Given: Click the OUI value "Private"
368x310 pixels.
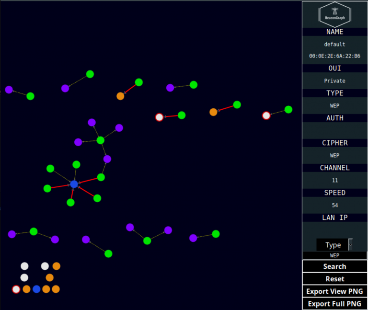Looking at the screenshot, I should coord(334,81).
